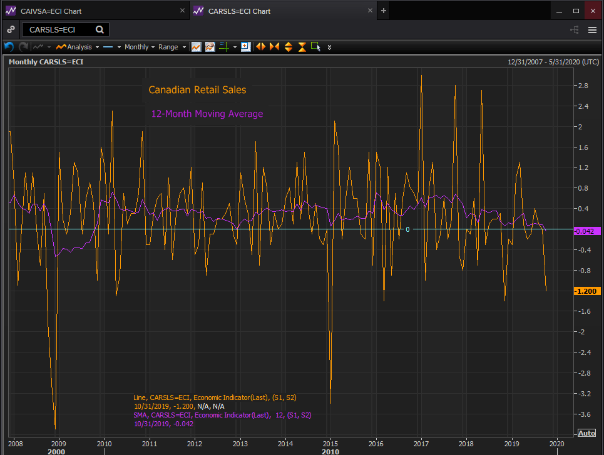
Task: Click expand vertically arrows icon
Action: tap(288, 47)
